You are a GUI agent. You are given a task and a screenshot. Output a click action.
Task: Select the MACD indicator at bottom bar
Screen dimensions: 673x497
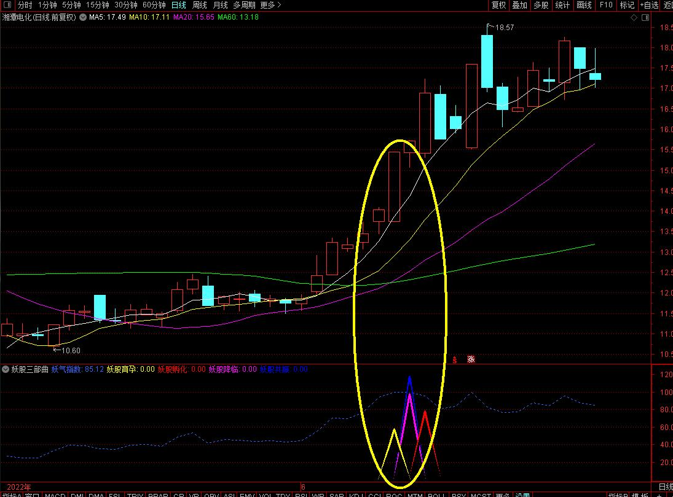click(x=55, y=495)
